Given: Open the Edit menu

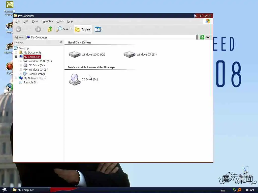Looking at the screenshot, I should coord(26,21).
